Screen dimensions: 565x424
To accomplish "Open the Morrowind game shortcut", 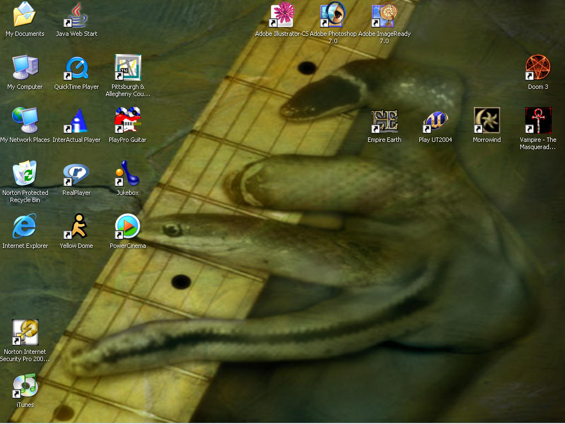I will point(487,120).
